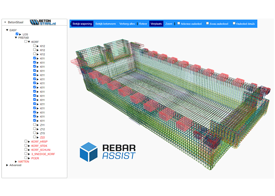Enable the Zoom onderdeel checkbox

click(x=207, y=23)
